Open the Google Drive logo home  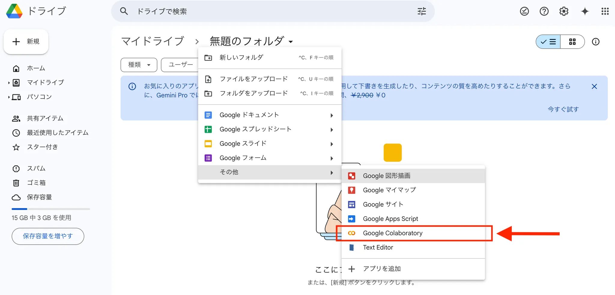(x=14, y=11)
